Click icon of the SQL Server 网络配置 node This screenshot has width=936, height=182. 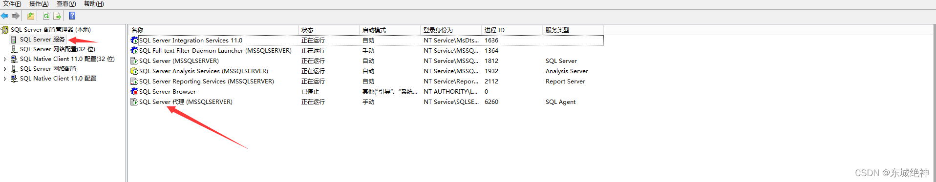point(14,69)
